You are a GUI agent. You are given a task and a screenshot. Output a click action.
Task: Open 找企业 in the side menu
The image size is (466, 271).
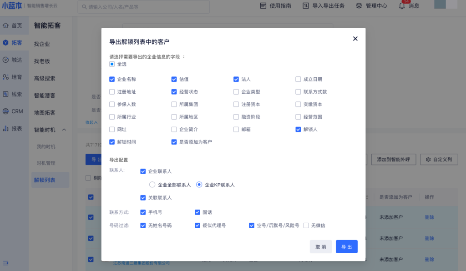[42, 44]
